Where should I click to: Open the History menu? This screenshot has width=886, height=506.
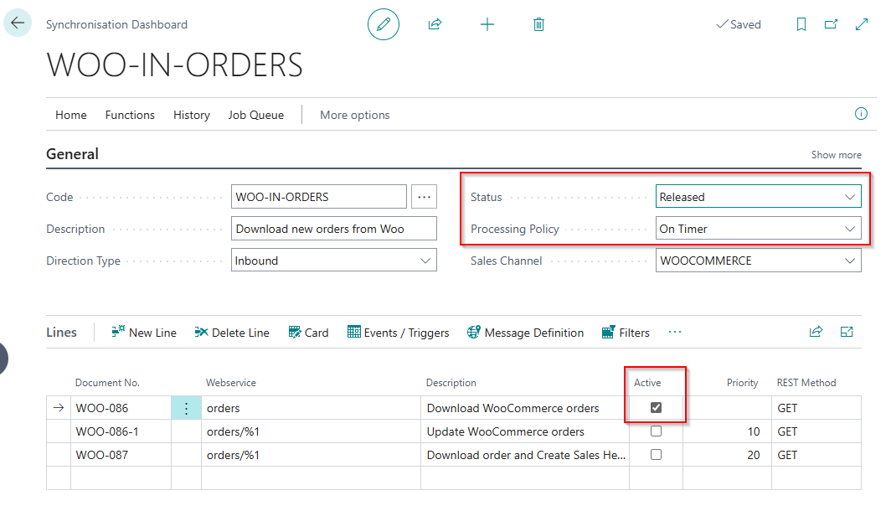point(192,115)
